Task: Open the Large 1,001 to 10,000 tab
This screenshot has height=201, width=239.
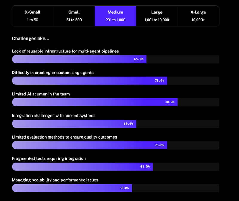Action: 157,16
